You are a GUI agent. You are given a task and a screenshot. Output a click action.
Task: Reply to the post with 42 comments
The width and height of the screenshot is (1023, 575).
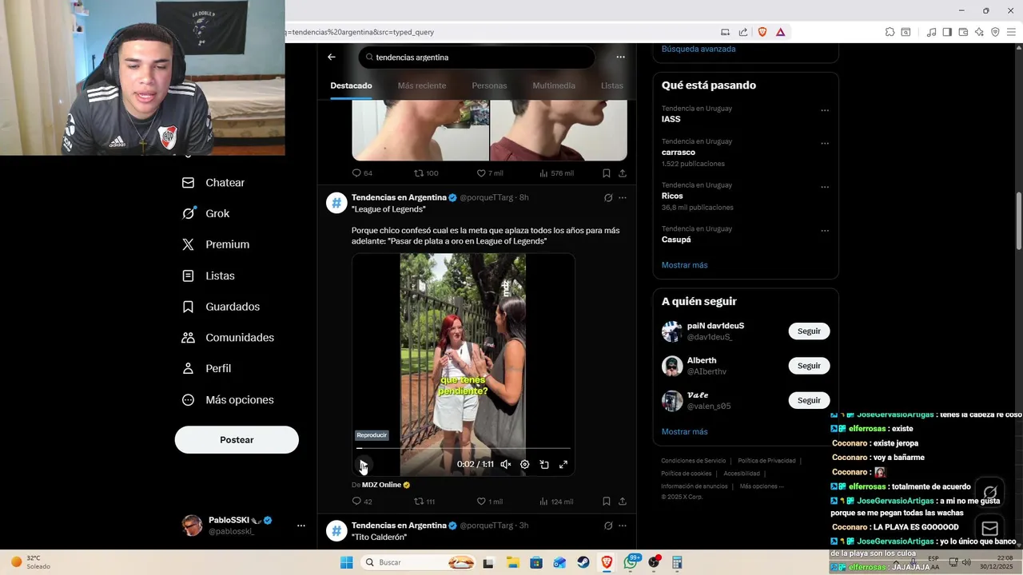tap(362, 502)
